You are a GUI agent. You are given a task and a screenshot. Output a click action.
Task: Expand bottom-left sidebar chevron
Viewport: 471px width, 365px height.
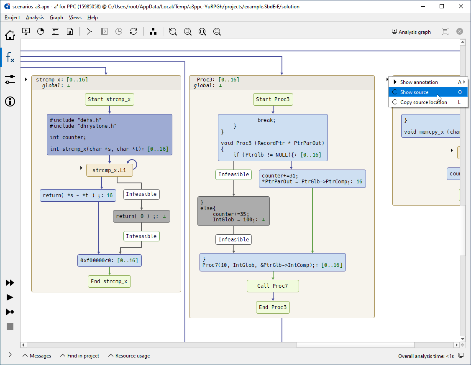click(x=10, y=355)
